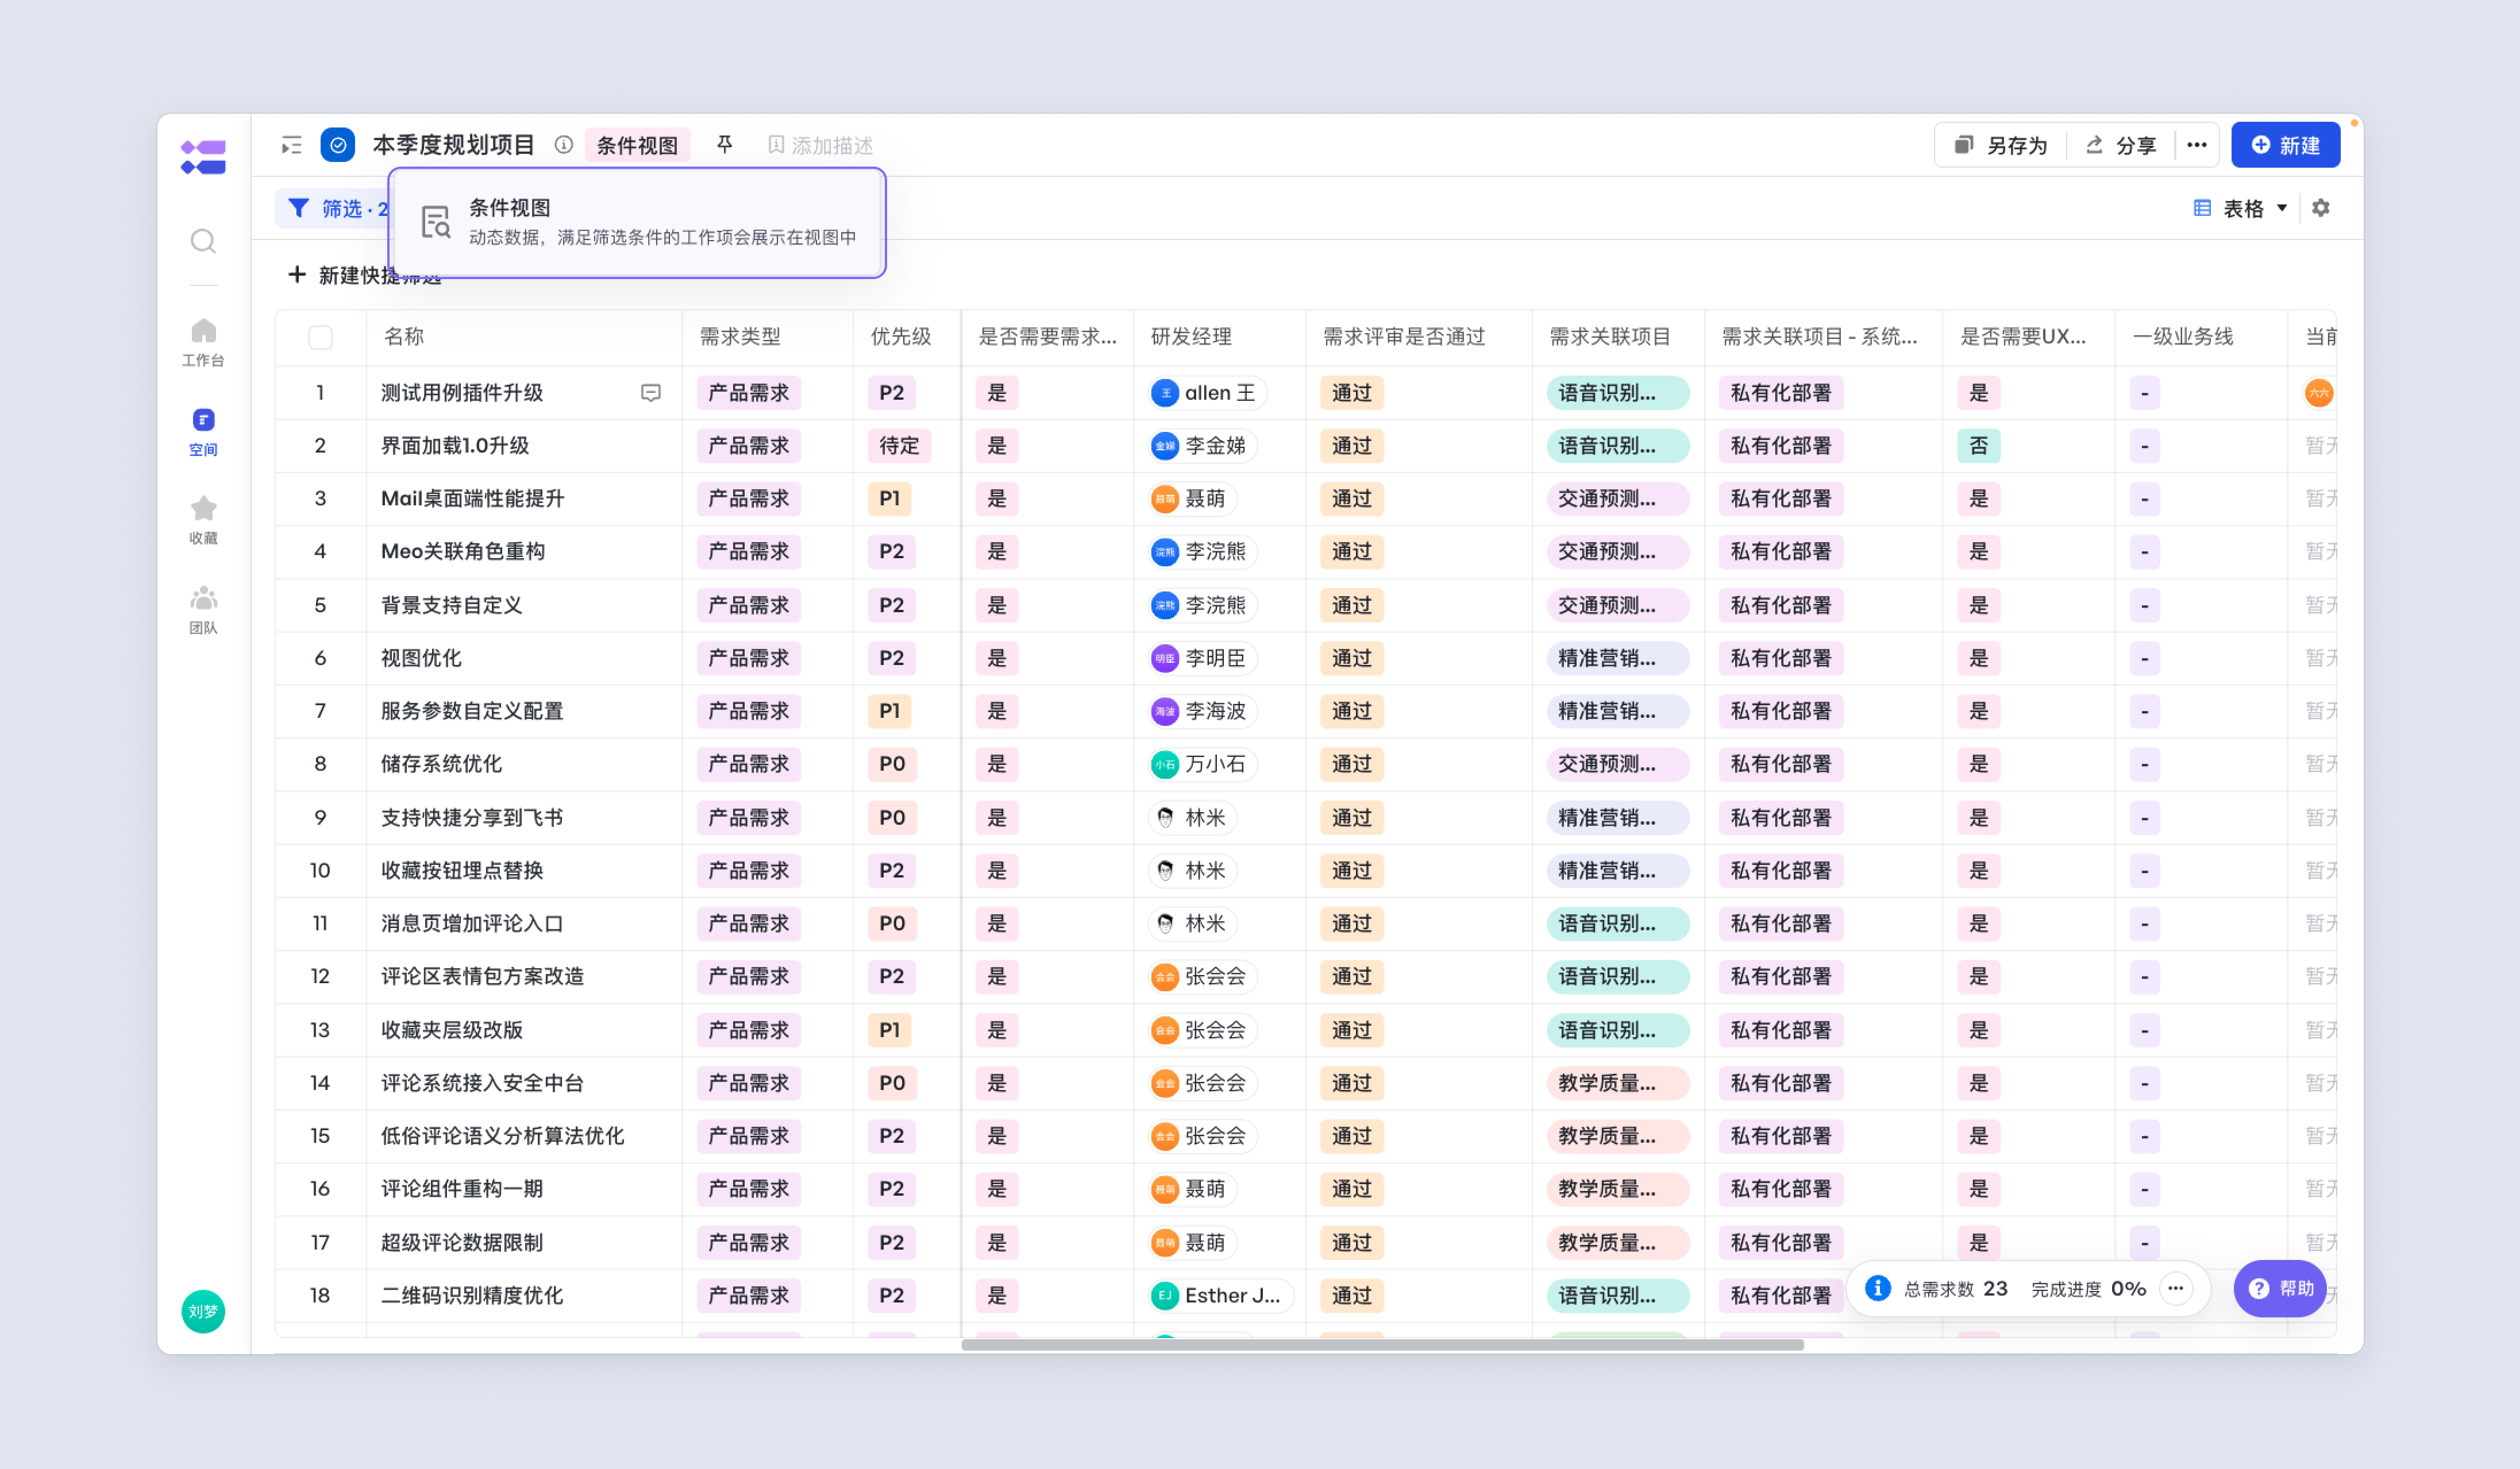Image resolution: width=2520 pixels, height=1469 pixels.
Task: Open the 二维码识别精度优化 item
Action: coord(472,1296)
